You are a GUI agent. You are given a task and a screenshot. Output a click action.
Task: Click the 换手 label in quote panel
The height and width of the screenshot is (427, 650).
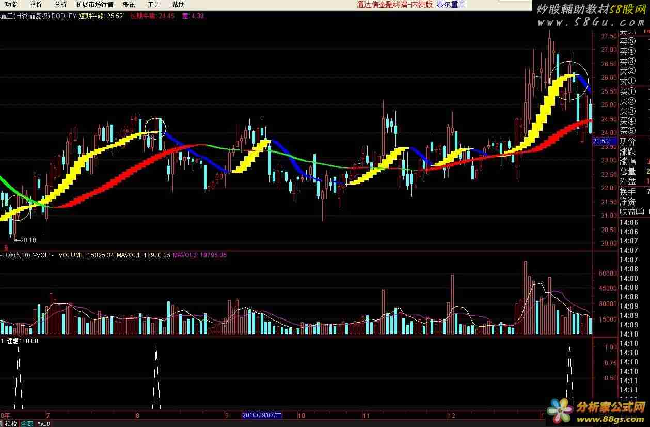point(628,191)
